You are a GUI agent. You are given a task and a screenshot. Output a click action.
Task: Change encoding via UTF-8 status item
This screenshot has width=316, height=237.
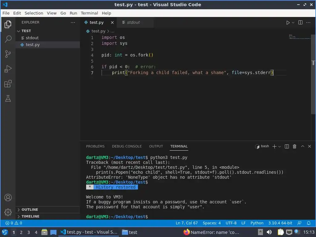pyautogui.click(x=231, y=223)
